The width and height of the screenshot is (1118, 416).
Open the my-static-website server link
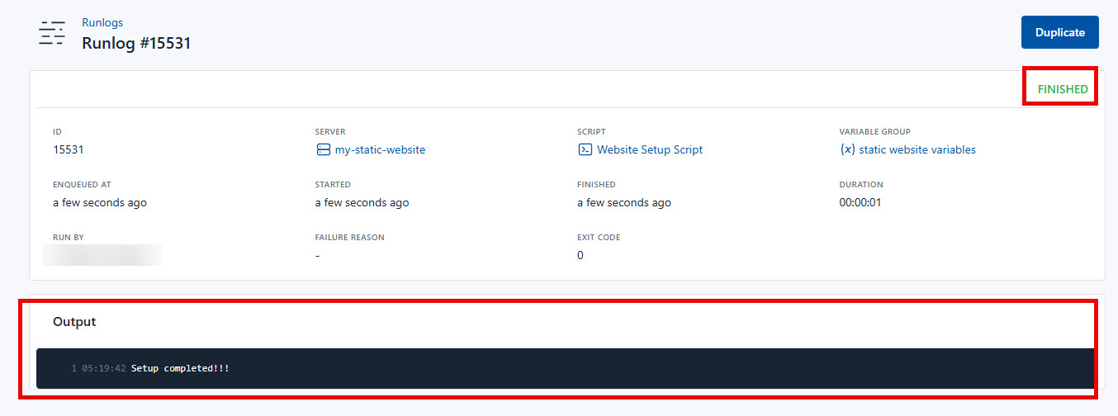(x=380, y=149)
